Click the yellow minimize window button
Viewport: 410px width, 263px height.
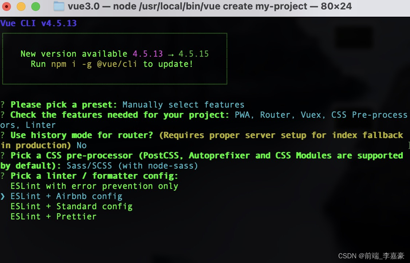(21, 6)
